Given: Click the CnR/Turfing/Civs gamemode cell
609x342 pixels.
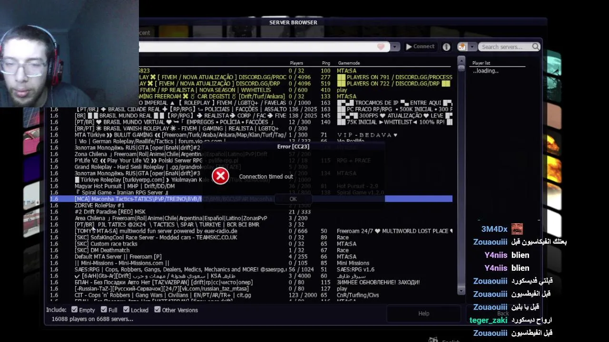Looking at the screenshot, I should 358,295.
